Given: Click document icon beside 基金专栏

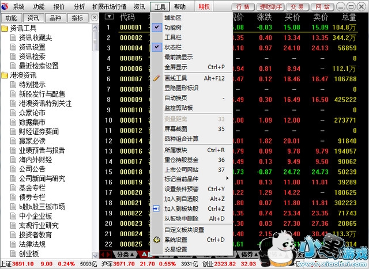Looking at the screenshot, I should coord(13,188).
